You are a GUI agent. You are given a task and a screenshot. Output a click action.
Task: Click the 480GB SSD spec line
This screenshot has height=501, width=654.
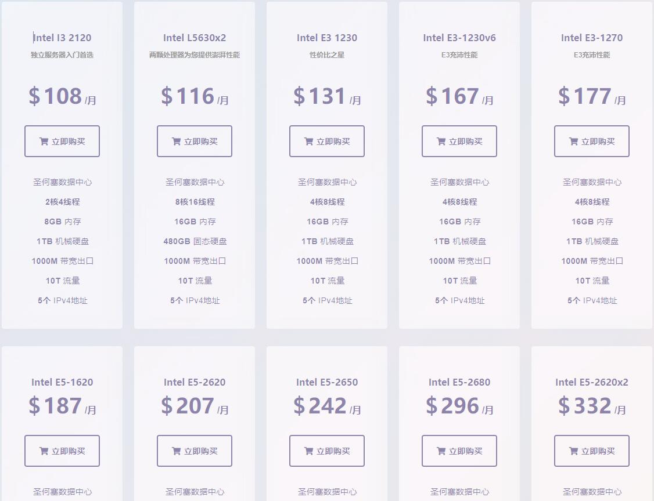pos(195,241)
